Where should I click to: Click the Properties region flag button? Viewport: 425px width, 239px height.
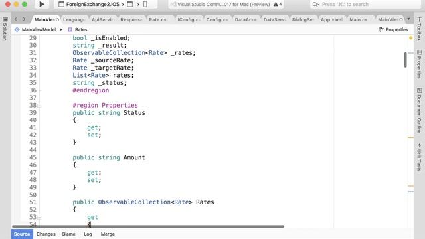tap(394, 29)
